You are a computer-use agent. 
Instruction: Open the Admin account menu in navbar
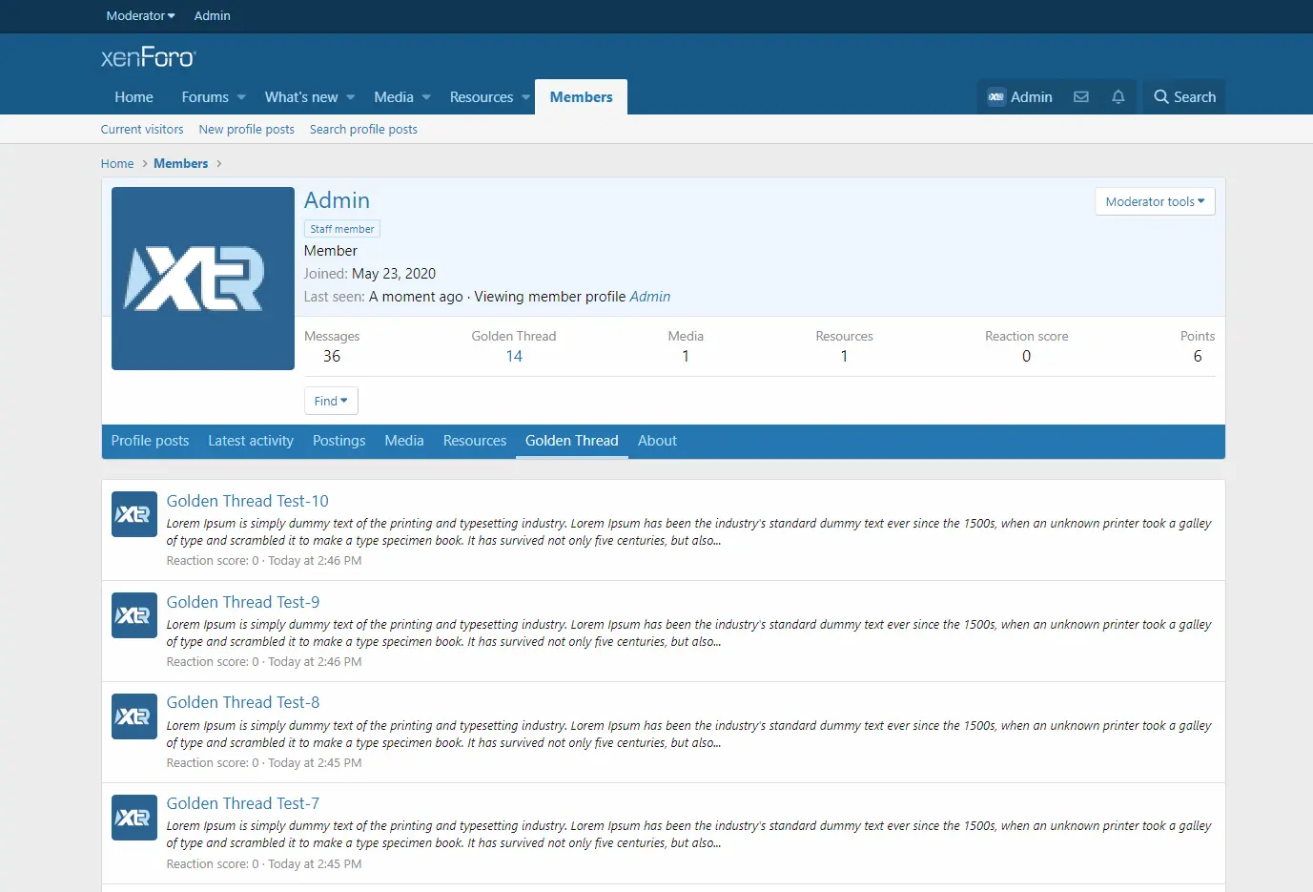coord(1020,97)
